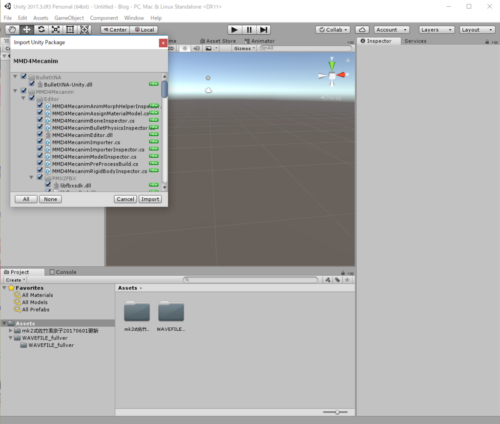Open the Collab dropdown
The height and width of the screenshot is (424, 500).
333,30
